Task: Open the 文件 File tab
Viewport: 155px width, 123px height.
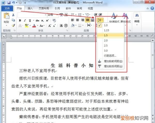Action: tap(7, 9)
